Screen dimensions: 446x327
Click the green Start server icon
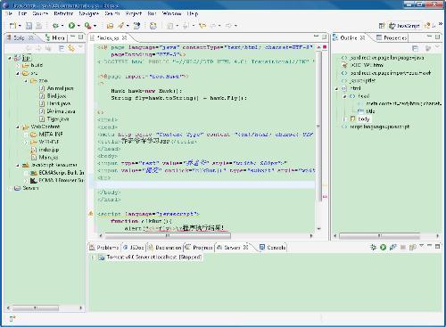point(383,247)
